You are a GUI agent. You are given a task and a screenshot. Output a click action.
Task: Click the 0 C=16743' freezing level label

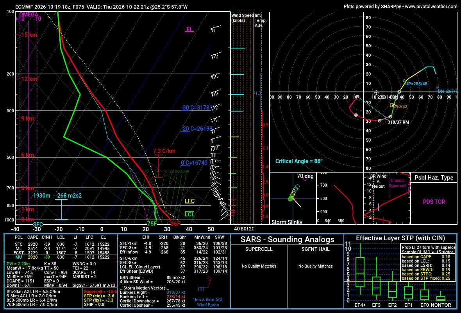pyautogui.click(x=195, y=163)
